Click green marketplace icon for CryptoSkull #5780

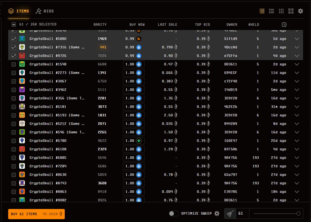139,141
